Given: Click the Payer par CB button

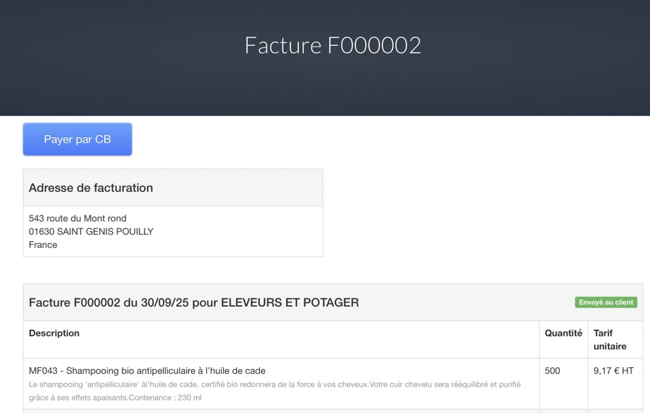Looking at the screenshot, I should tap(78, 140).
